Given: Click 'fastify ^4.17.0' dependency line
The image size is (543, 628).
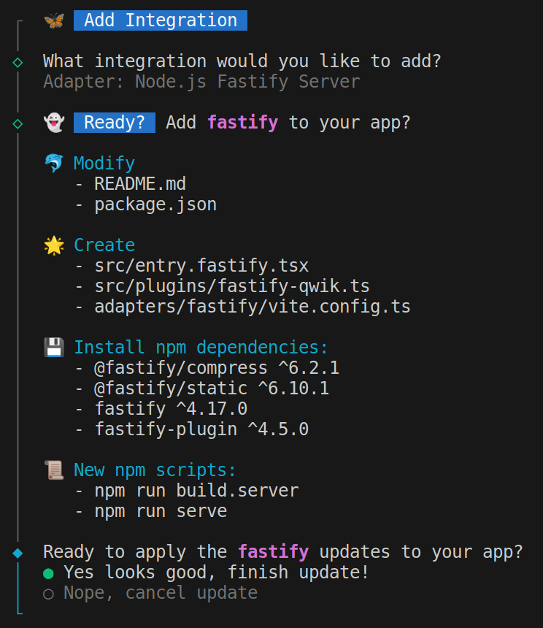Looking at the screenshot, I should click(171, 409).
